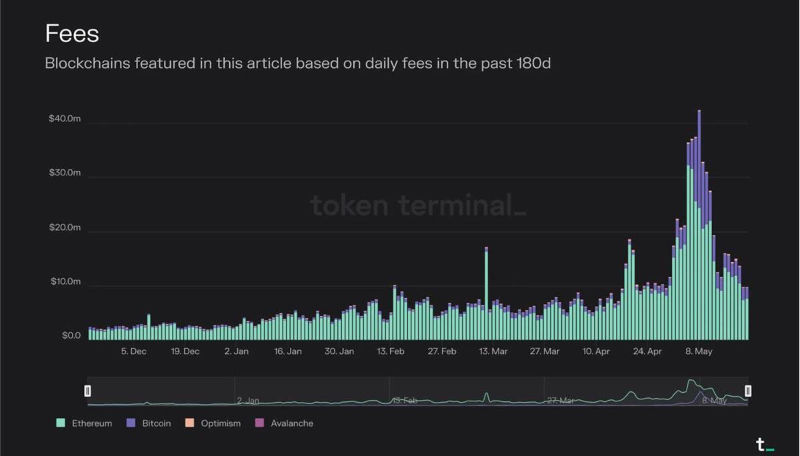
Task: Click the "$40.0m" y-axis label
Action: [64, 119]
